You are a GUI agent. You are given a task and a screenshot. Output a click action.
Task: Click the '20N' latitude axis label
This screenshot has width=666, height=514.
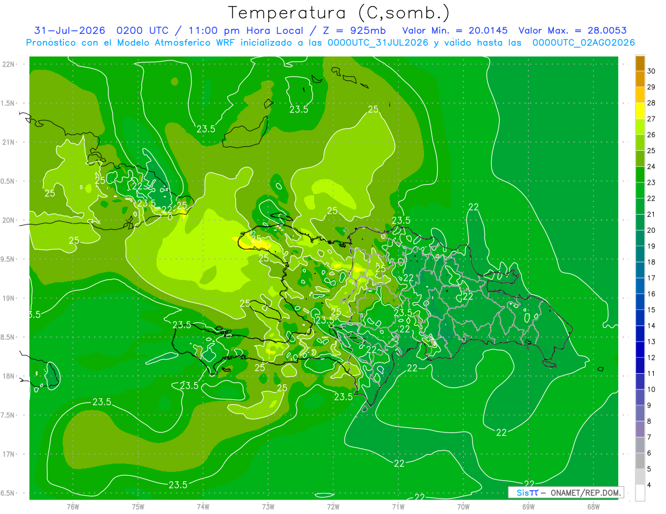9,220
